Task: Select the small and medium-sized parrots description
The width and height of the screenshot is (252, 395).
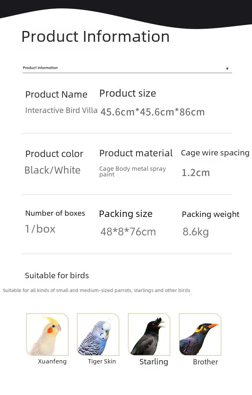Action: 96,290
